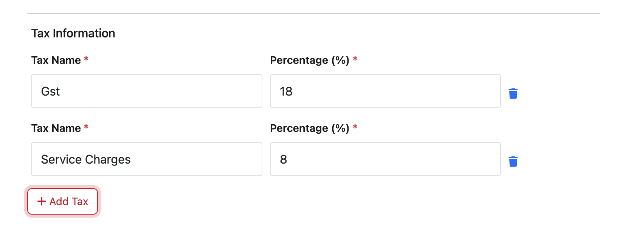Image resolution: width=617 pixels, height=235 pixels.
Task: Click required asterisk on first Tax Name label
Action: [86, 59]
